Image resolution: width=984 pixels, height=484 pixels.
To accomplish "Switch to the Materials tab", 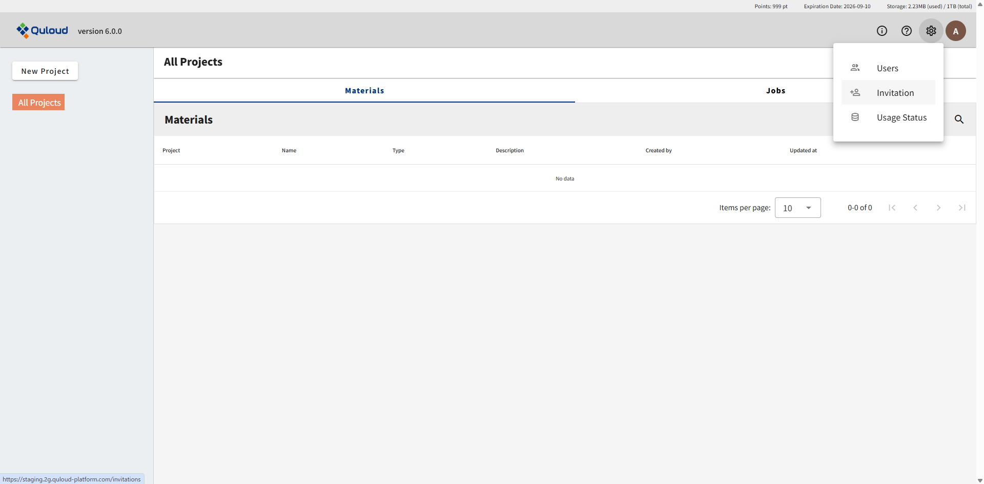I will (364, 91).
